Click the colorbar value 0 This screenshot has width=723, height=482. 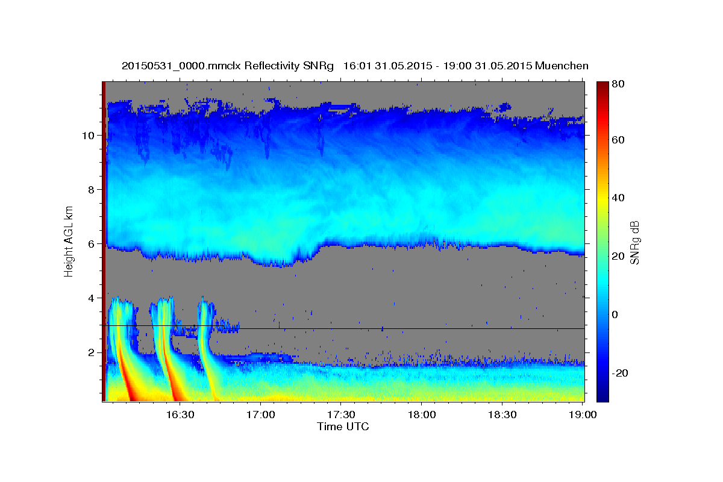[x=615, y=315]
